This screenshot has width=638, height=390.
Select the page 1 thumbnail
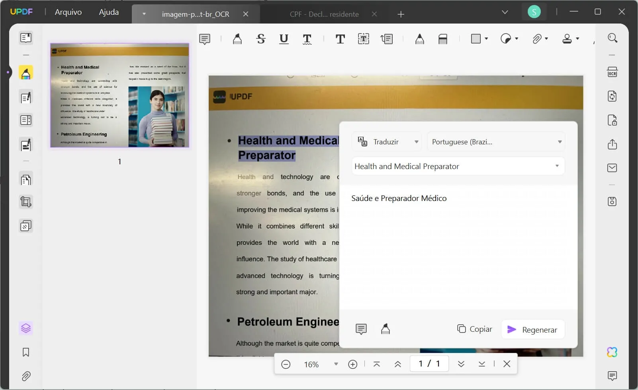click(119, 95)
